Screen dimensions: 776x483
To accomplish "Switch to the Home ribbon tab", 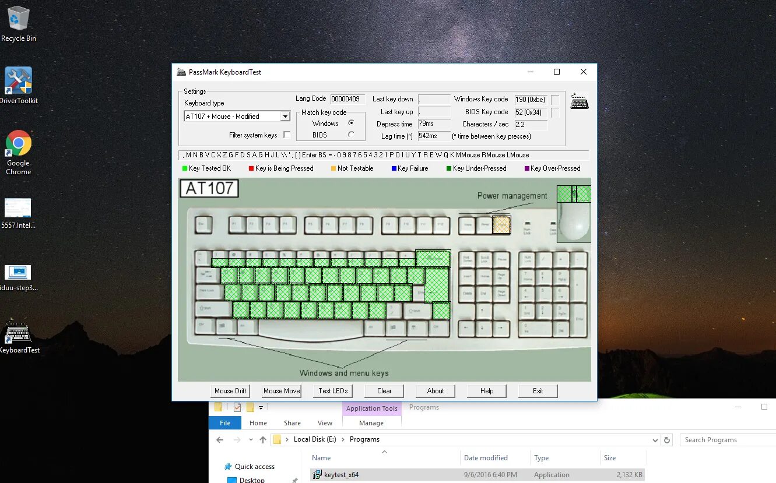I will [258, 423].
